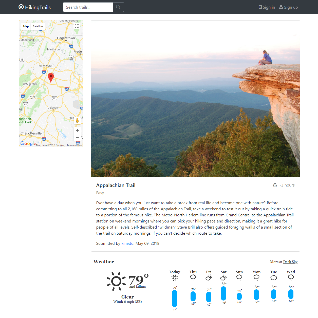The width and height of the screenshot is (318, 318).
Task: Click the Woodstock label on map
Action: (x=30, y=84)
